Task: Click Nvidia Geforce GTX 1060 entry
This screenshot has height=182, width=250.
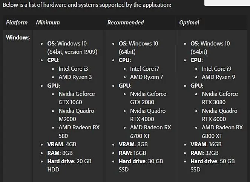Action: pyautogui.click(x=77, y=98)
